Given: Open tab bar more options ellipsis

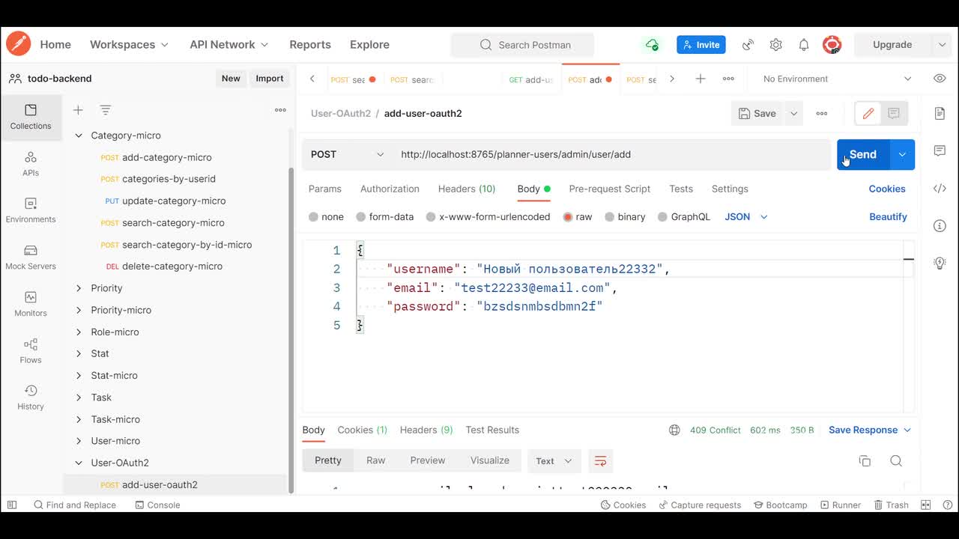Looking at the screenshot, I should (x=728, y=79).
